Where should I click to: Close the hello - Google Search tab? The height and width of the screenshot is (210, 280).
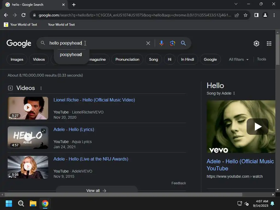(63, 5)
